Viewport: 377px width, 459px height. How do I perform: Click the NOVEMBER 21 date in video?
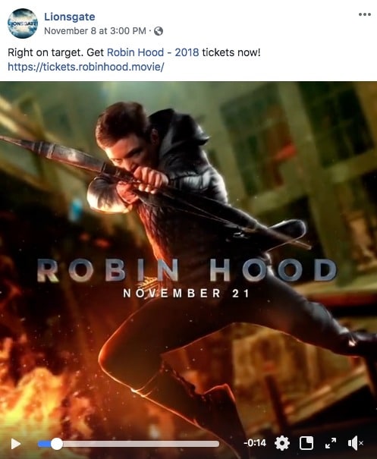point(186,294)
